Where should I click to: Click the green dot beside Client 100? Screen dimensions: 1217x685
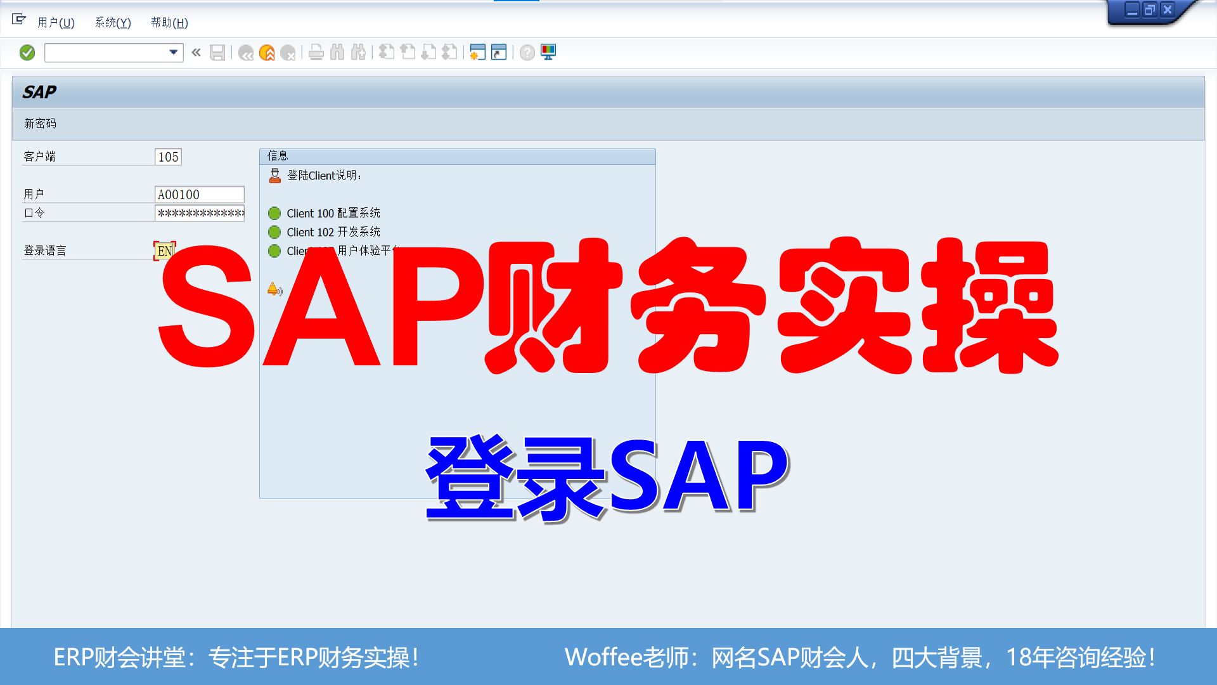coord(274,213)
